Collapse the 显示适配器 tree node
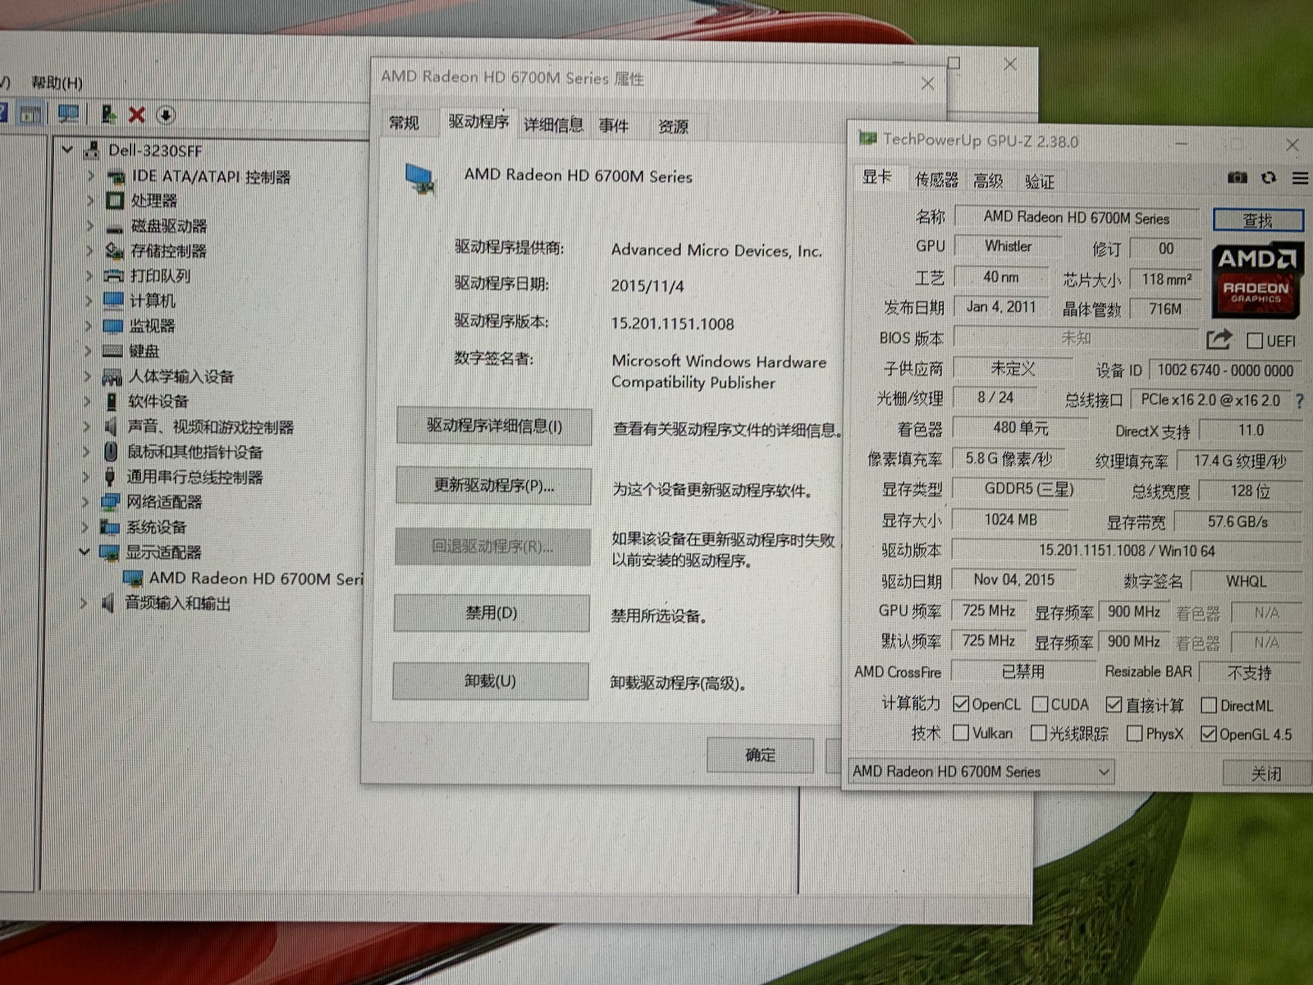This screenshot has width=1313, height=985. [85, 552]
